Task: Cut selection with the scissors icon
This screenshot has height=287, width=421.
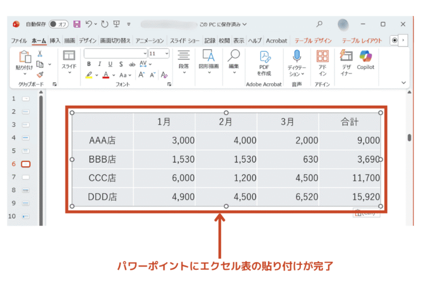Action: (40, 53)
